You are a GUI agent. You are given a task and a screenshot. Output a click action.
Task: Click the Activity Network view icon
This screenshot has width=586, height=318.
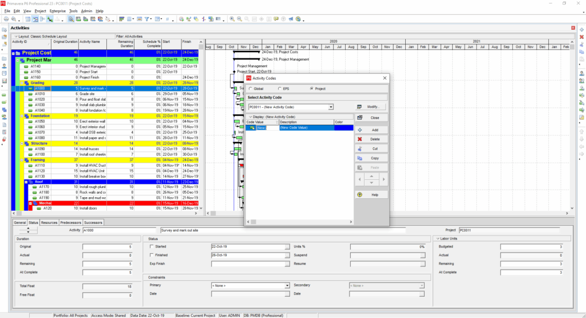click(42, 19)
